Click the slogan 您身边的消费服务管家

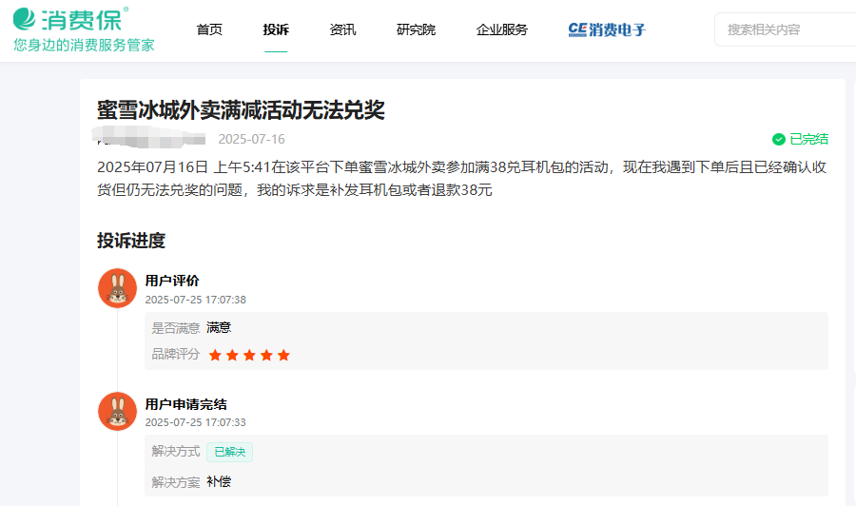coord(84,45)
